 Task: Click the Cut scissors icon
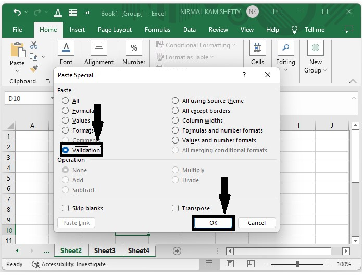click(x=34, y=45)
